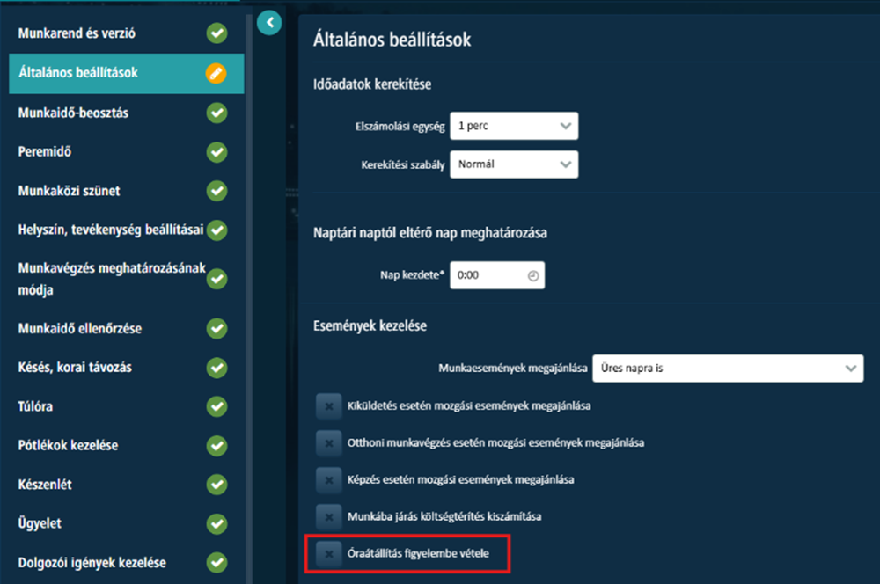Viewport: 880px width, 584px height.
Task: Click the Nap kezdete time input field
Action: 497,275
